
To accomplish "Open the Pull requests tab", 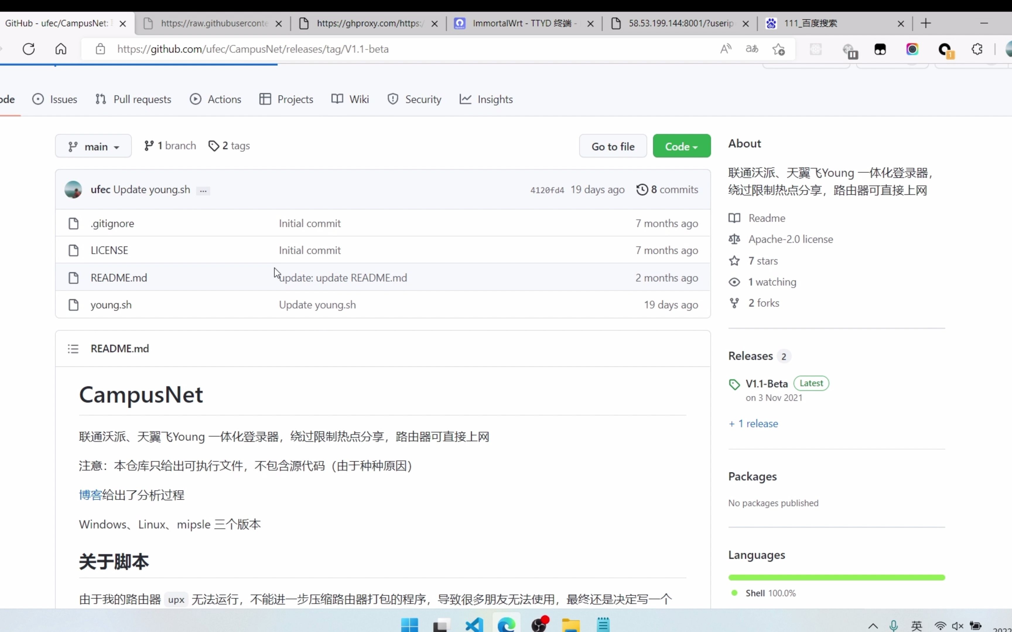I will pos(134,99).
